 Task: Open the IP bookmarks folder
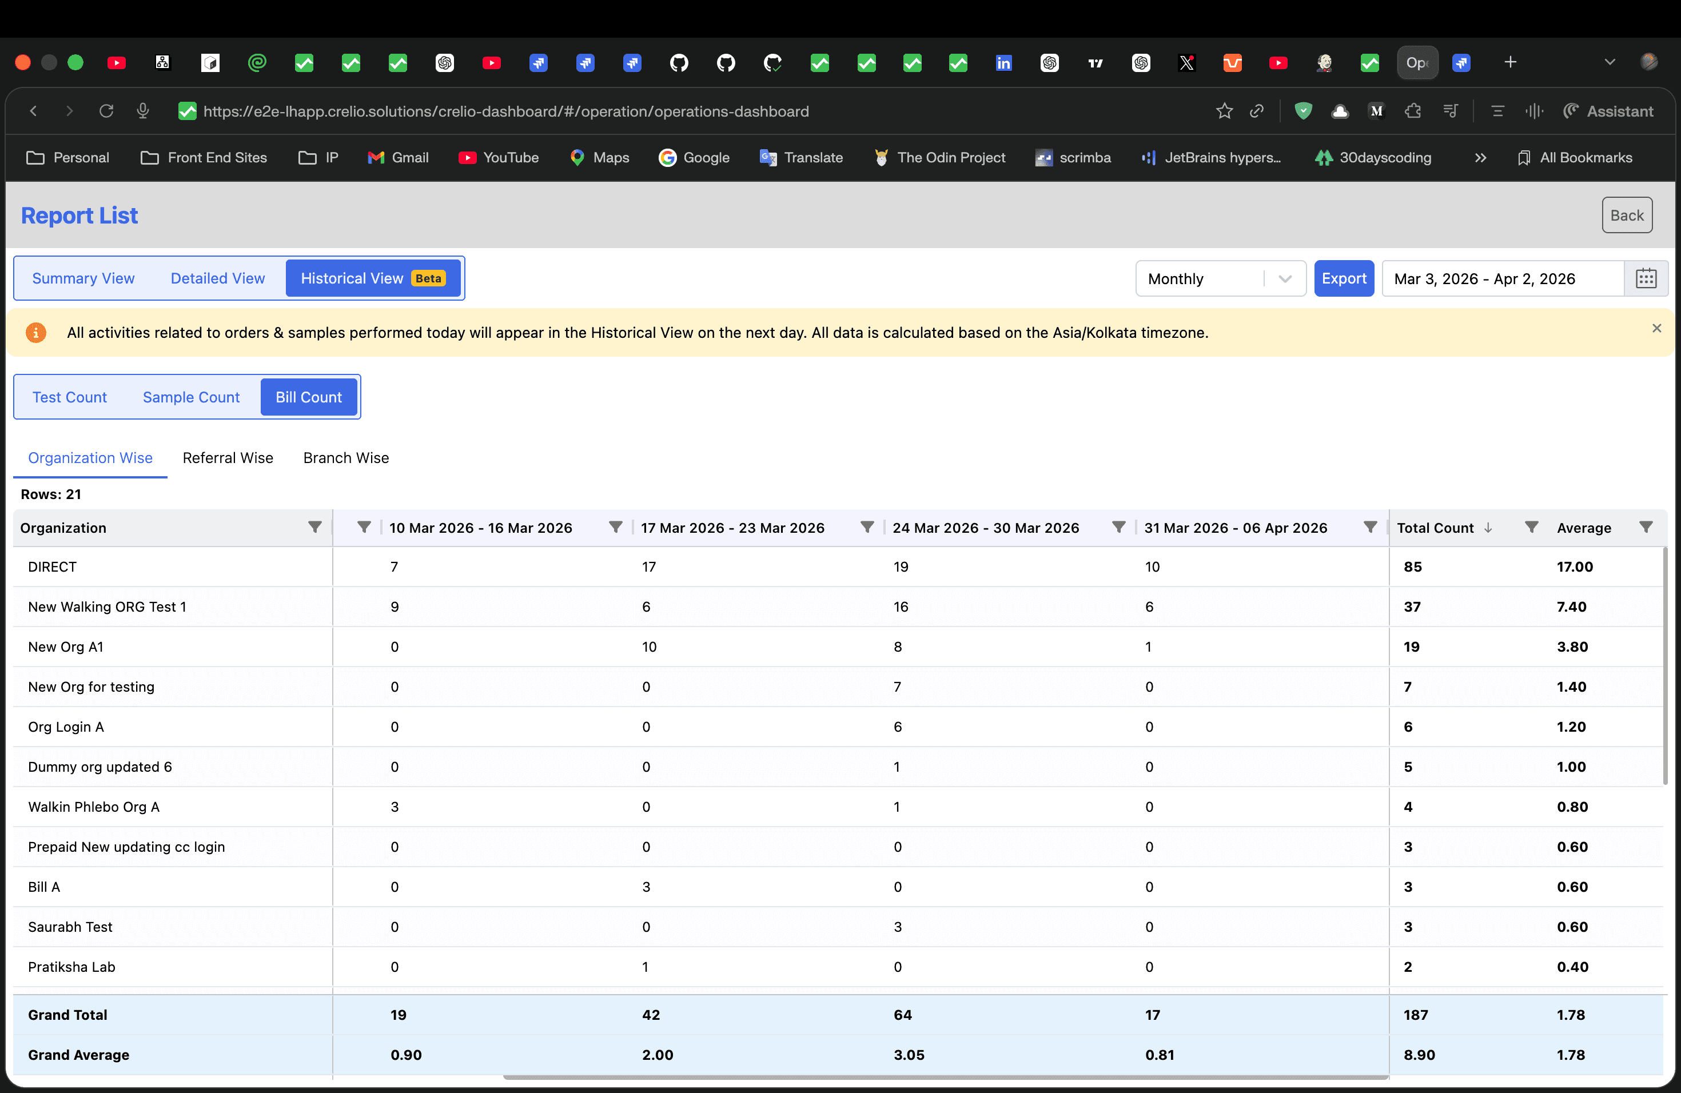click(x=318, y=157)
